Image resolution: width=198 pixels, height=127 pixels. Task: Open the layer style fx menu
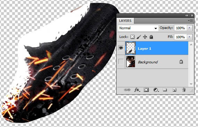(x=137, y=90)
